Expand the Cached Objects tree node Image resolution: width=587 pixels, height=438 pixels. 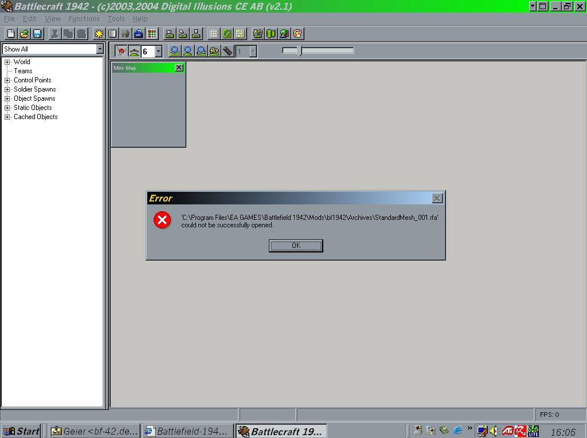click(7, 117)
